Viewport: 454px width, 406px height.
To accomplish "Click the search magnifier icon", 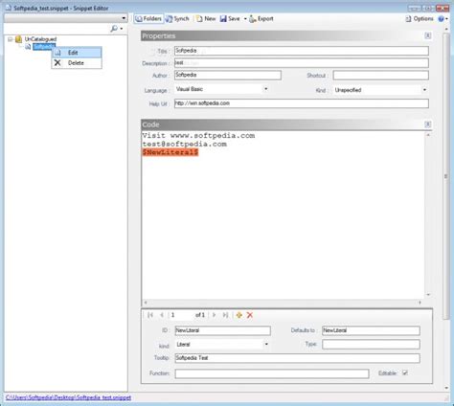I will [x=114, y=29].
